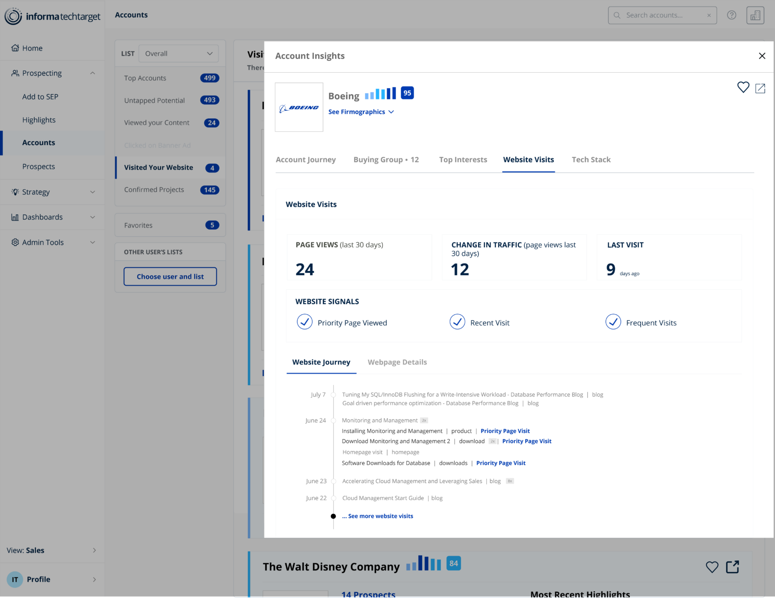Click the June 23 timeline marker
This screenshot has height=598, width=775.
click(333, 482)
